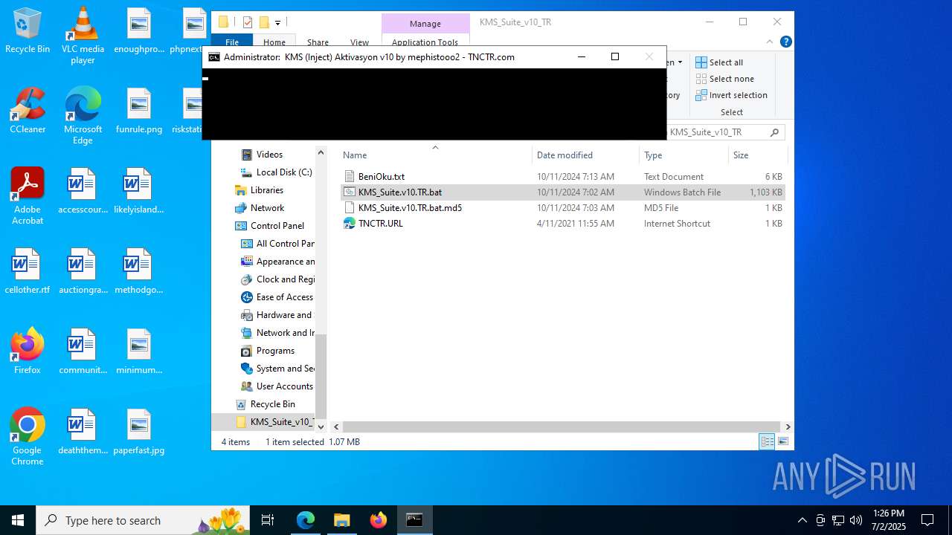Launch Google Chrome from the desktop
952x535 pixels.
(28, 436)
